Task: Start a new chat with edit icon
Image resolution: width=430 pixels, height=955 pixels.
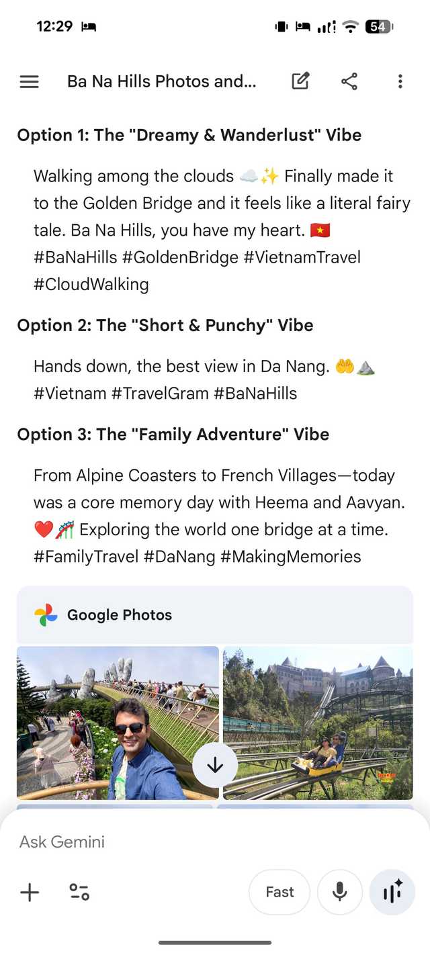Action: [300, 82]
